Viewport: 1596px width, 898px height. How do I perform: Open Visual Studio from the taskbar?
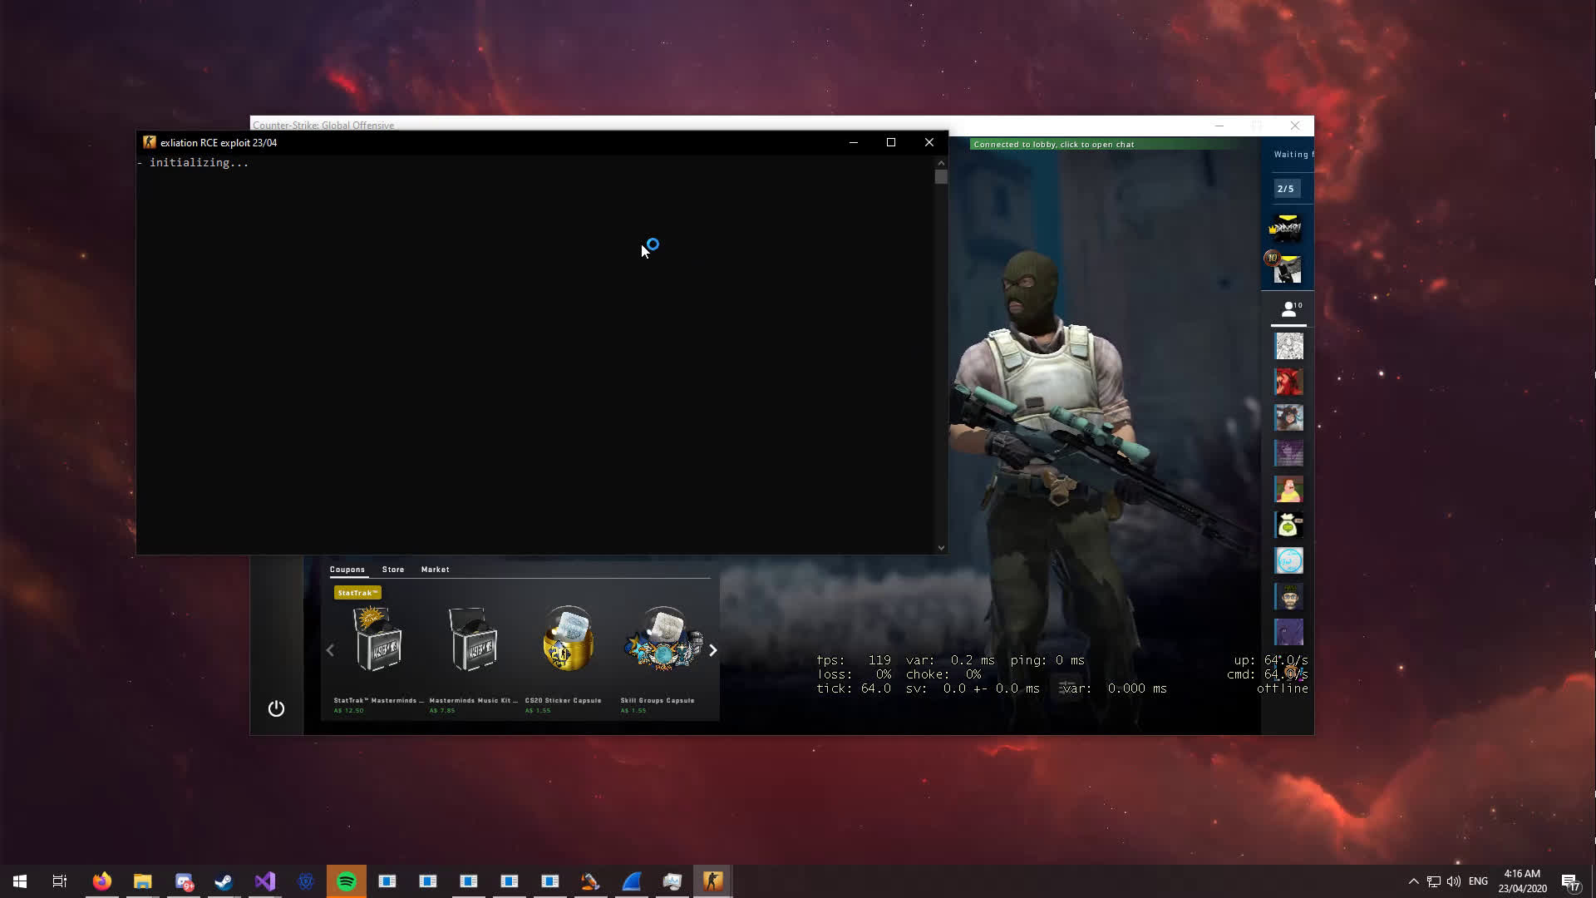[264, 881]
